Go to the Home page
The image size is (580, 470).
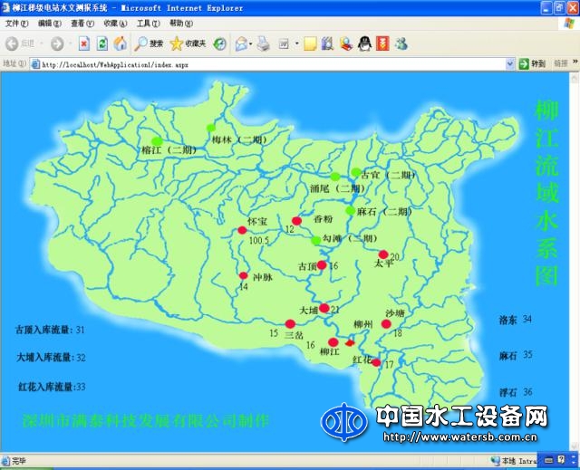pyautogui.click(x=121, y=43)
